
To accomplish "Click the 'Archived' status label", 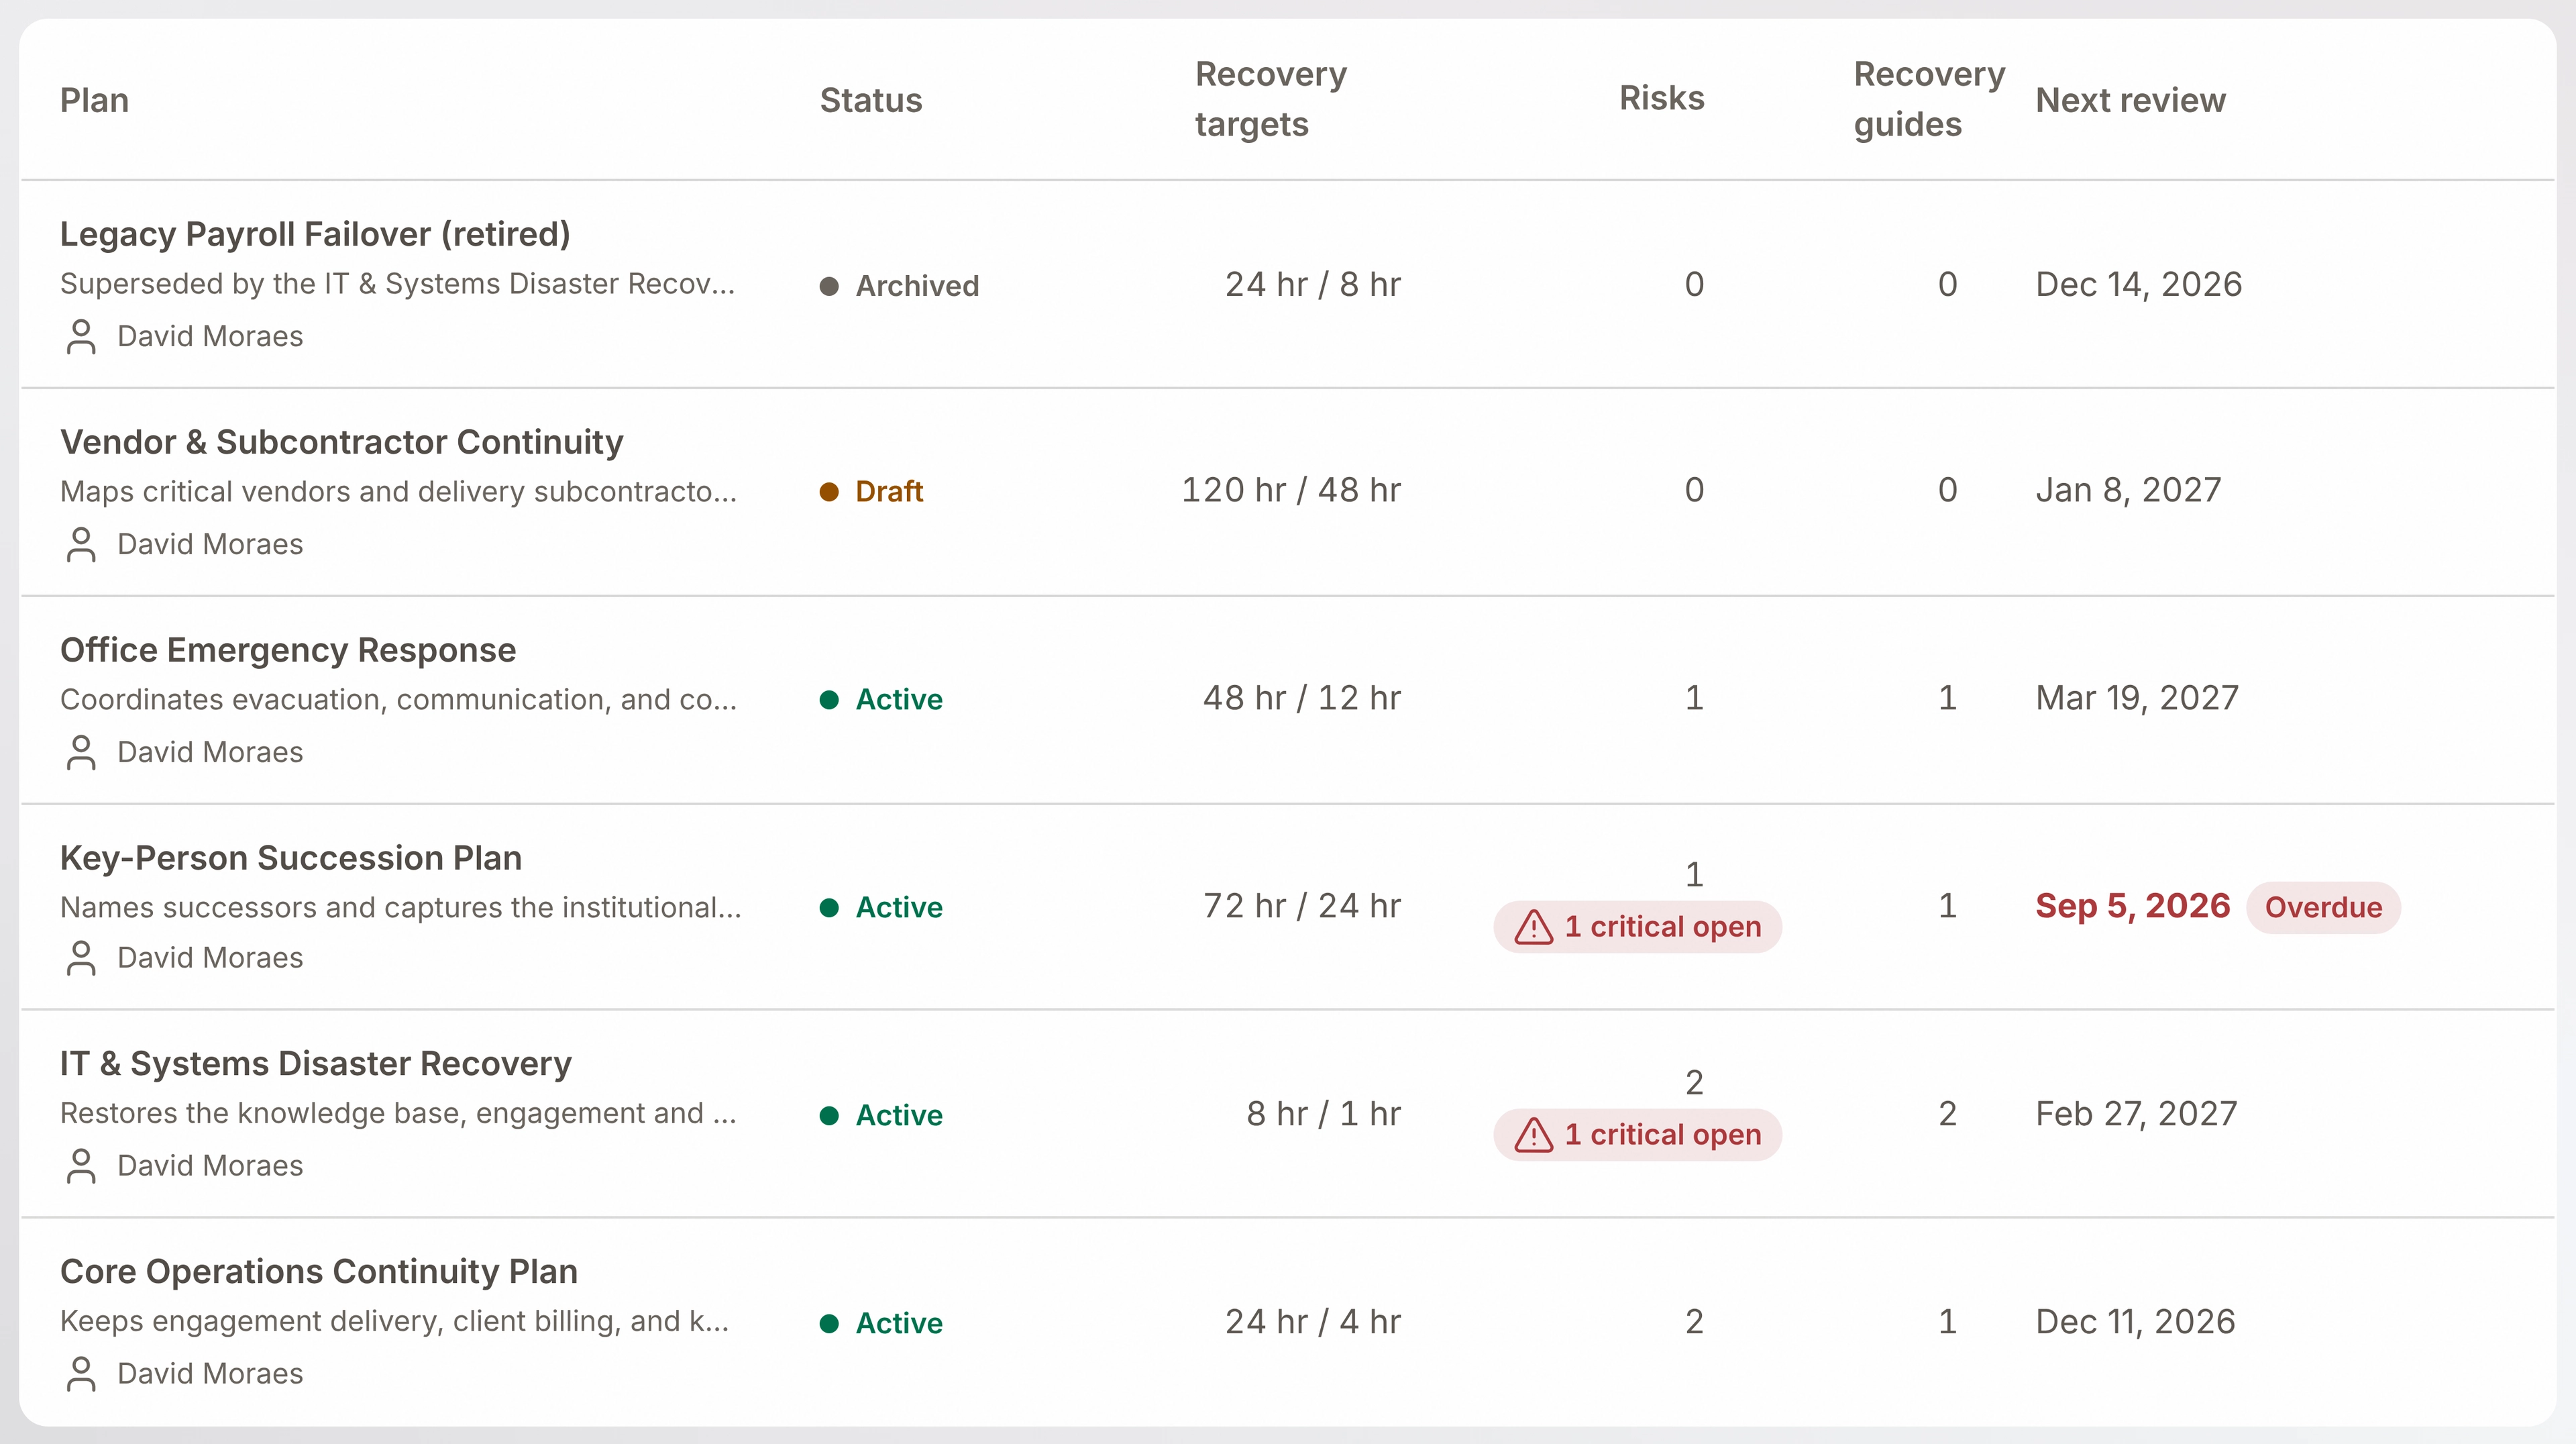I will (x=917, y=287).
